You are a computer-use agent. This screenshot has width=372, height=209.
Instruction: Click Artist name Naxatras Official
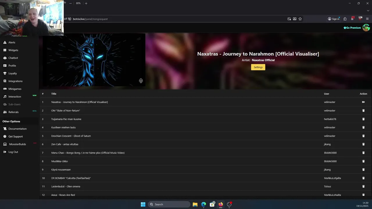pos(263,60)
